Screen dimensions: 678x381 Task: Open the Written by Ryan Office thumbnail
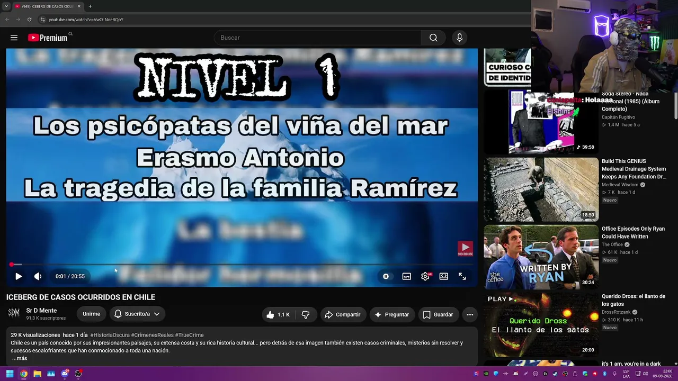pyautogui.click(x=541, y=257)
